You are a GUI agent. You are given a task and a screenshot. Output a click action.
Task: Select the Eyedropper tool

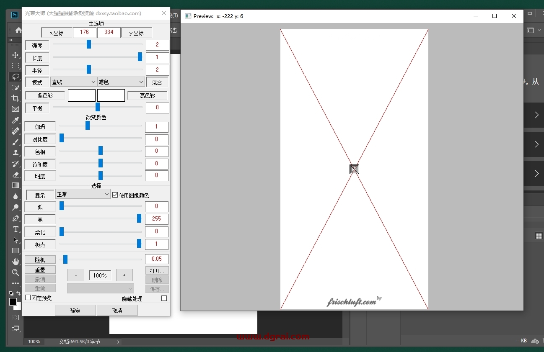click(16, 120)
